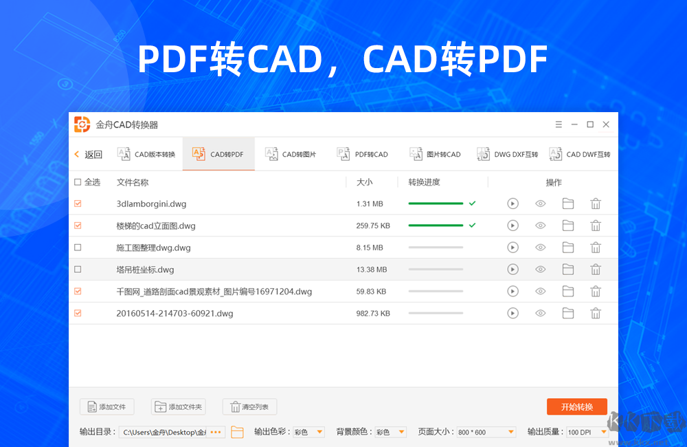Start converting 施工图整理dwg.dwg with its play icon
687x447 pixels.
pyautogui.click(x=513, y=247)
